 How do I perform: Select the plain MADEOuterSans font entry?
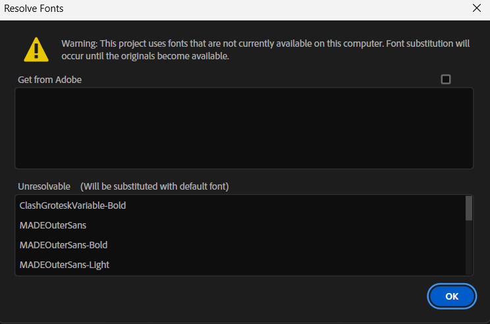coord(53,225)
